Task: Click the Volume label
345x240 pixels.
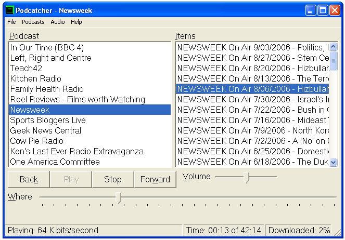Action: pyautogui.click(x=197, y=176)
